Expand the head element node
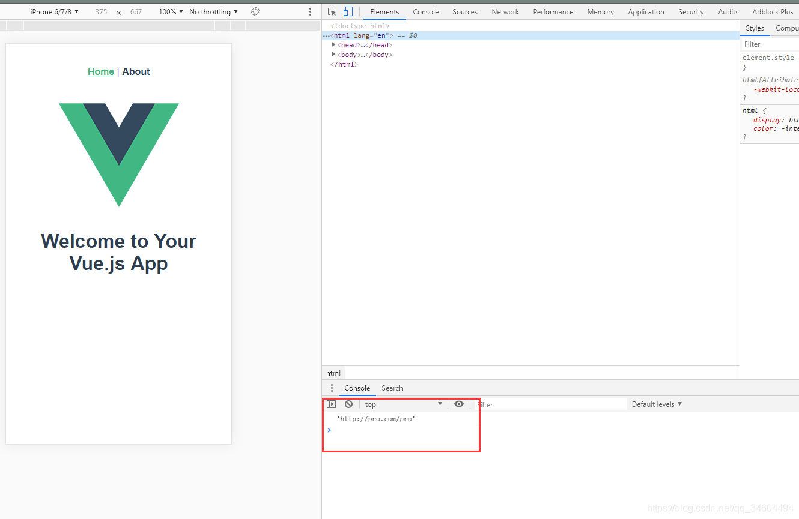The width and height of the screenshot is (799, 519). [x=334, y=45]
